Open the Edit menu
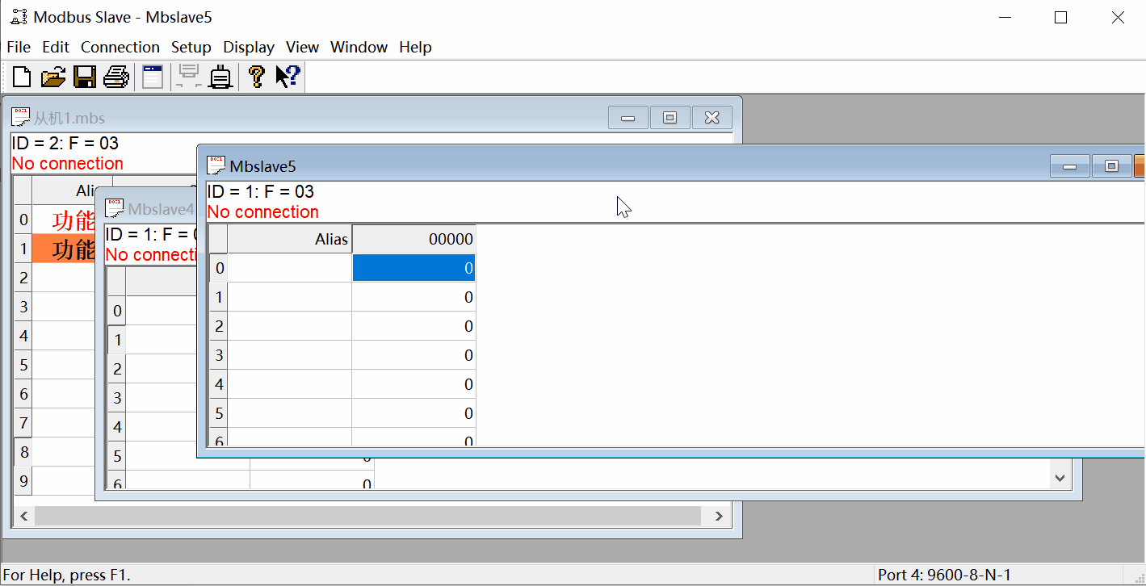Viewport: 1146px width, 586px height. click(x=56, y=47)
